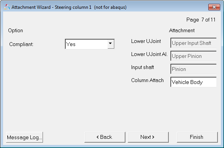
Task: Click the Altair app icon in title bar
Action: coord(7,7)
